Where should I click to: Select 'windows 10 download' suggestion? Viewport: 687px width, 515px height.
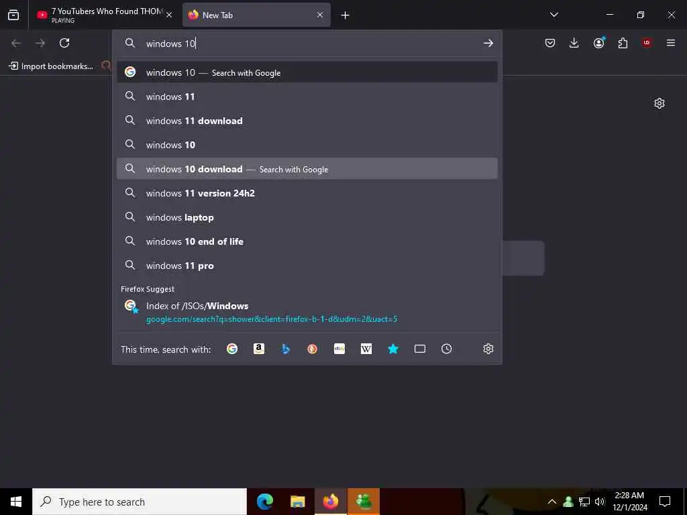[307, 168]
